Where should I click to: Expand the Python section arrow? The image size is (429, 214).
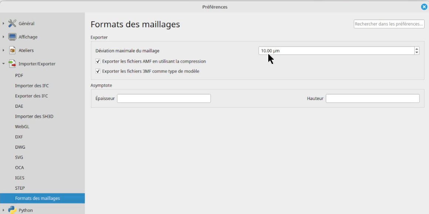pos(4,210)
